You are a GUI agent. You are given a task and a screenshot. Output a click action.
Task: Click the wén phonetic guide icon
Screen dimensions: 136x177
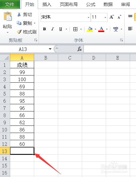point(116,29)
